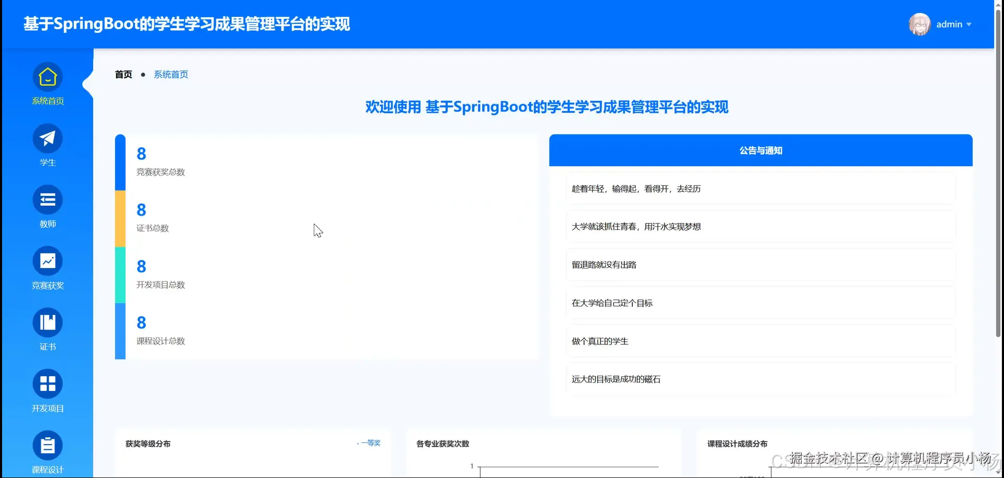Click the scrollbar up arrow
This screenshot has height=478, width=1004.
pos(999,4)
